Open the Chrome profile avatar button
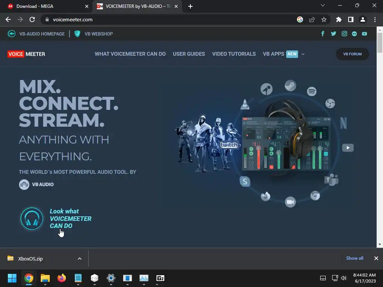 363,19
